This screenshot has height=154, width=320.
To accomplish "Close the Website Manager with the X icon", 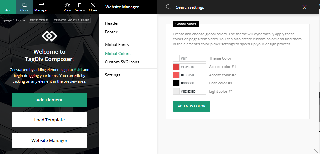I will (305, 7).
